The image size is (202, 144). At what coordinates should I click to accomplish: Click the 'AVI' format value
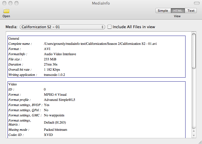(47, 49)
